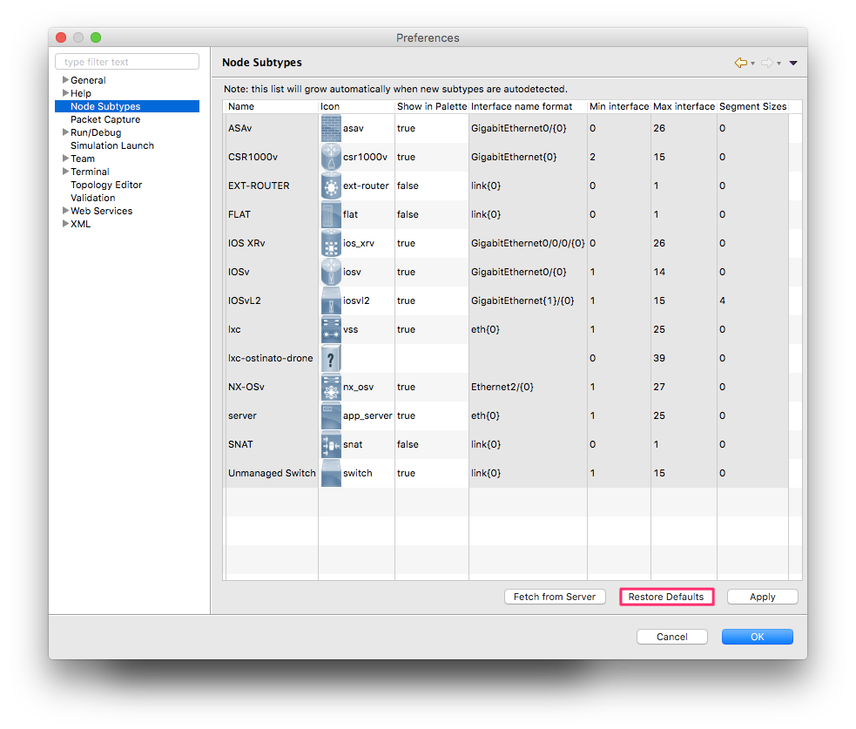Expand the Web Services tree node
Image resolution: width=856 pixels, height=729 pixels.
click(65, 210)
